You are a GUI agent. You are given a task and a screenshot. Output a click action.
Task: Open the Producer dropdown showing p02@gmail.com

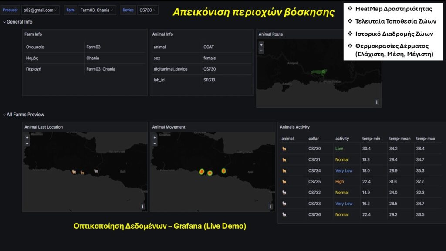click(41, 10)
